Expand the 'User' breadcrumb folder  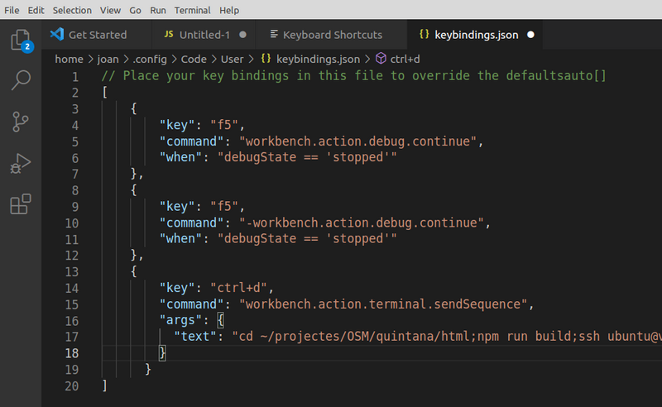233,59
